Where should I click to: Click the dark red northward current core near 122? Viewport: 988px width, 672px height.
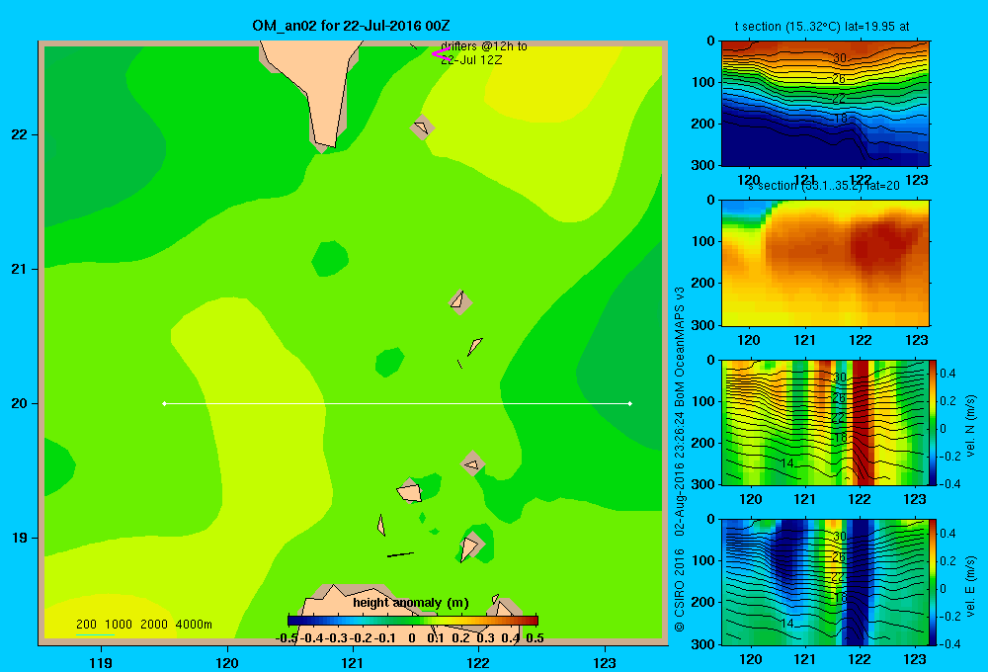861,422
